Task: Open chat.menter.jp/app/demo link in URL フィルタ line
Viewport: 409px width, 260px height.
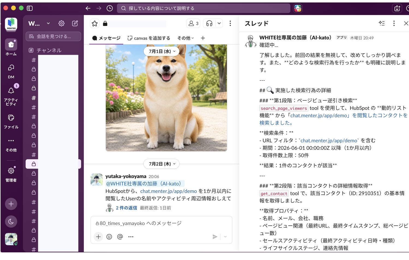Action: click(329, 141)
